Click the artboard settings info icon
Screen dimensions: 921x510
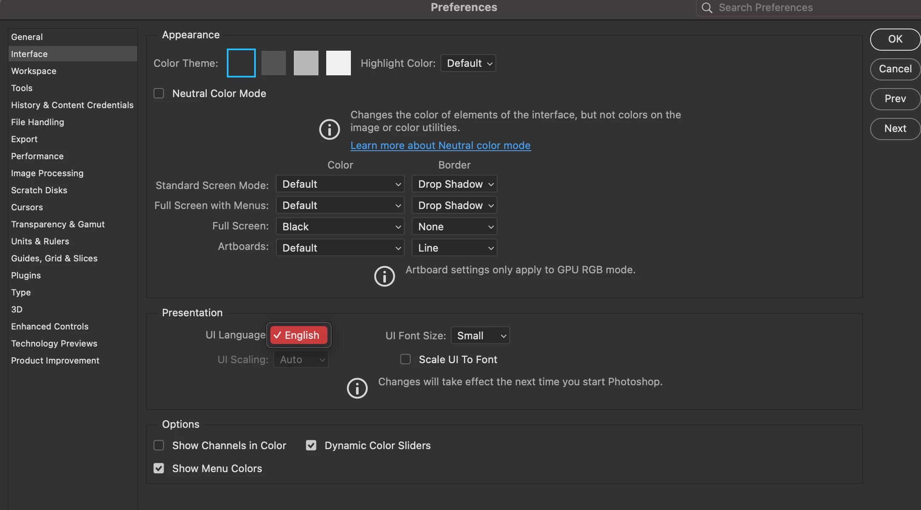(384, 276)
